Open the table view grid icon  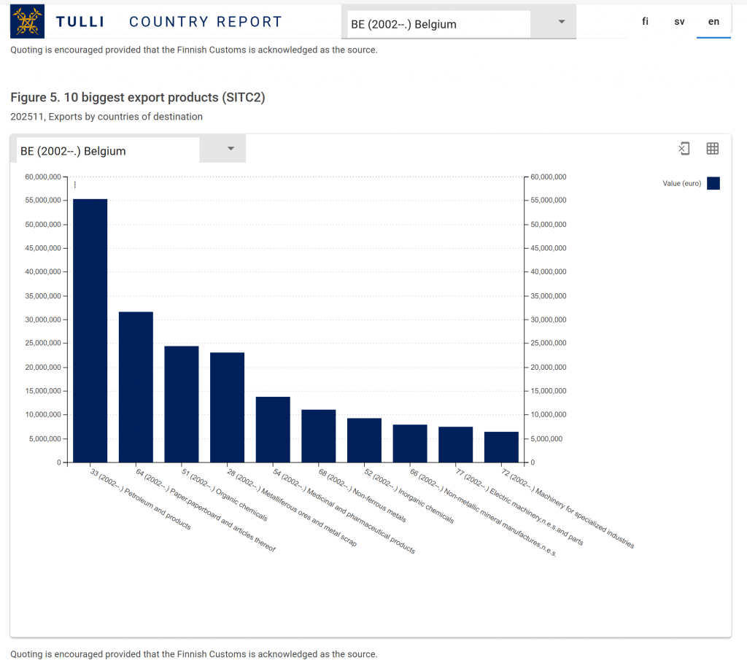click(x=713, y=149)
